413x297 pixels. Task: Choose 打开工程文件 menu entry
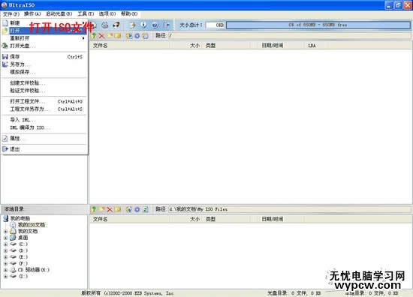click(44, 101)
